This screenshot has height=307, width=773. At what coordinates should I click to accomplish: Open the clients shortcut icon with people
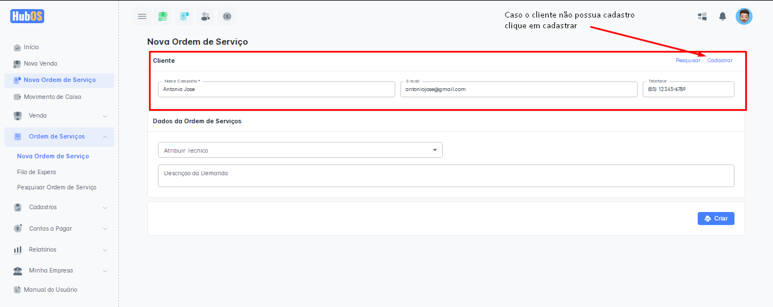pos(206,16)
